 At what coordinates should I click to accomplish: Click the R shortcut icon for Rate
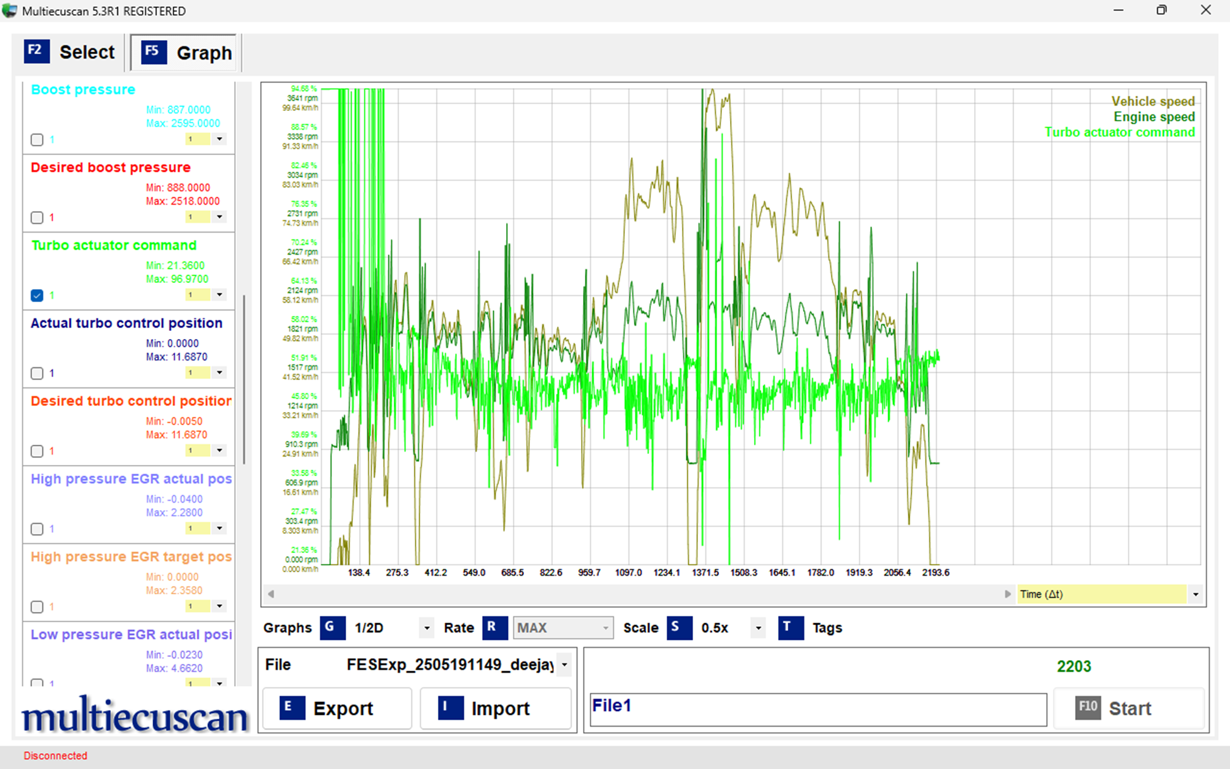(494, 628)
